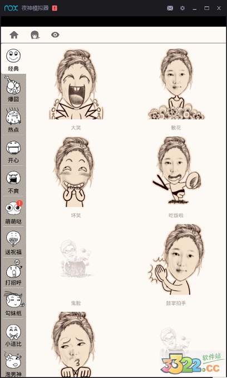Open the avatar face editor icon
The height and width of the screenshot is (378, 227).
pos(35,35)
